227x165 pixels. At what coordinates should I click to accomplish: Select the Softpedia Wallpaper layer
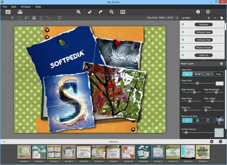pyautogui.click(x=203, y=47)
